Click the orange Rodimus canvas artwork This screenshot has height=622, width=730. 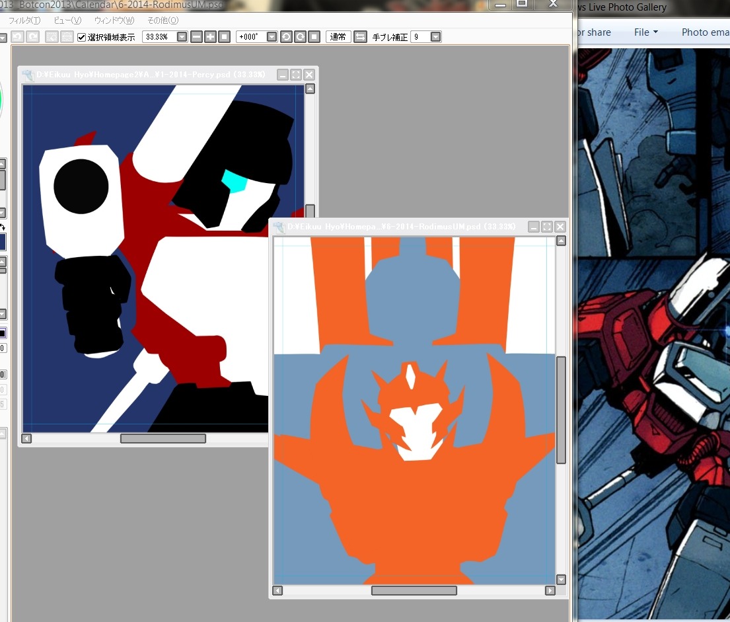pos(414,410)
